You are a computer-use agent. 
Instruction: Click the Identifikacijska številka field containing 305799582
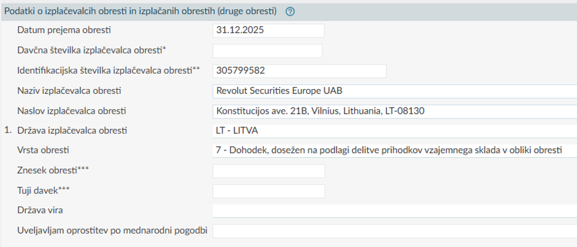pos(299,71)
